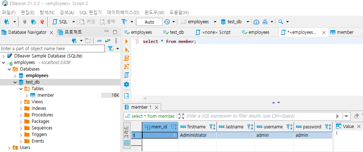Click the export/output panel icon in editor sidebar
This screenshot has width=363, height=152.
coord(127,95)
